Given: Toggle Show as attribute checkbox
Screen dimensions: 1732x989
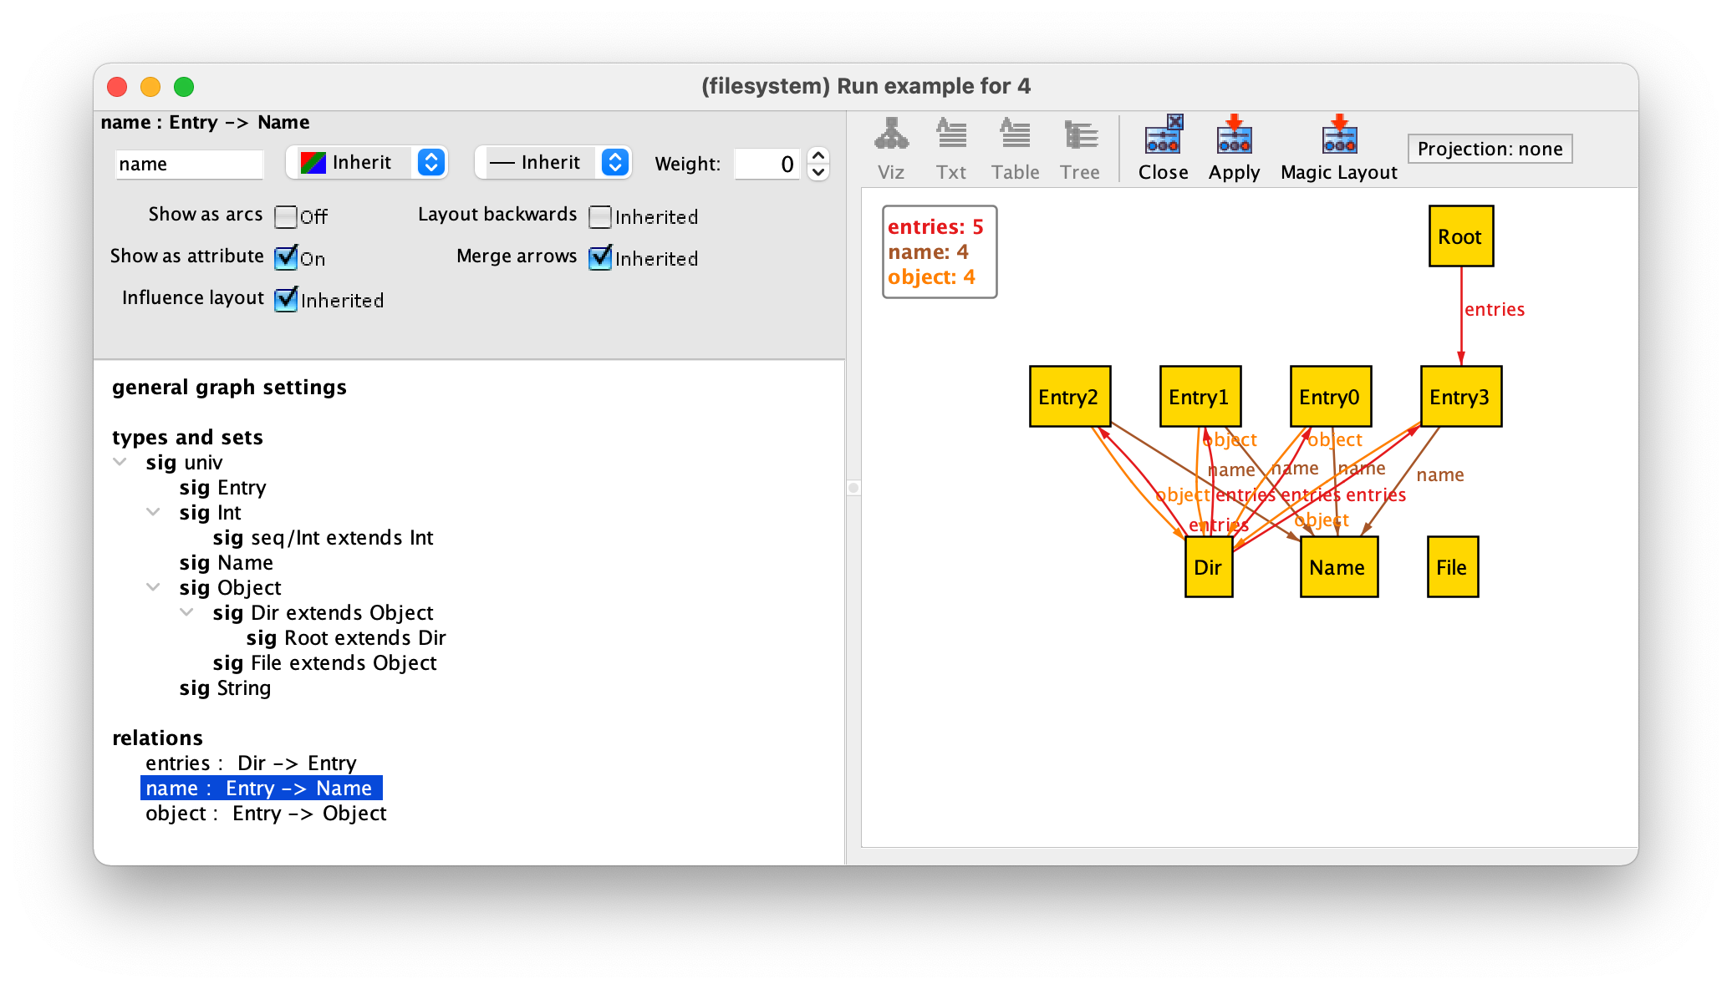Looking at the screenshot, I should [286, 257].
